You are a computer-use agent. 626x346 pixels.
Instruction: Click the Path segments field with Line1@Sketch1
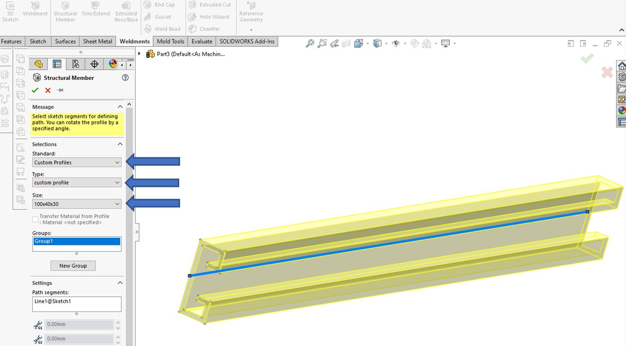point(77,304)
